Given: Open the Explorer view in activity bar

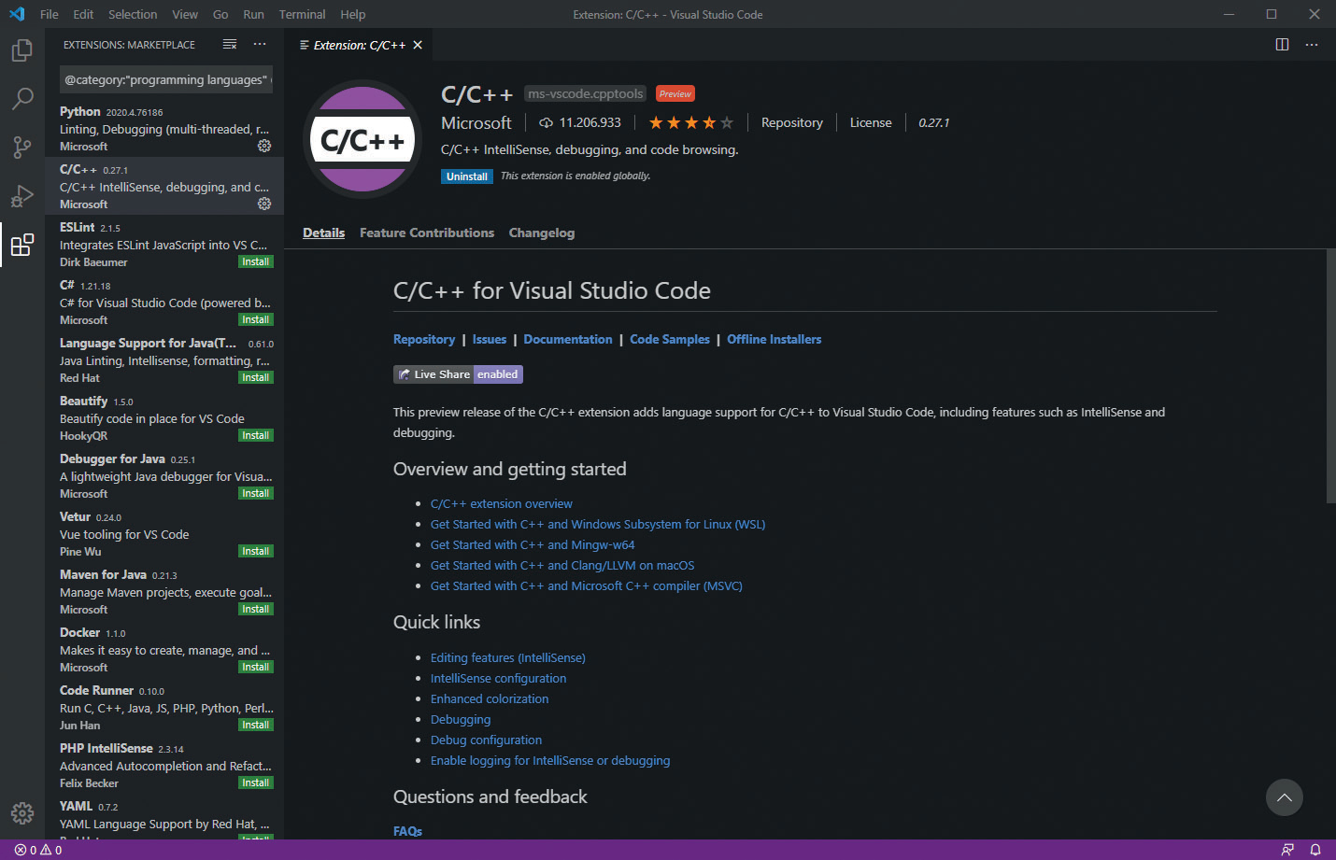Looking at the screenshot, I should tap(22, 50).
